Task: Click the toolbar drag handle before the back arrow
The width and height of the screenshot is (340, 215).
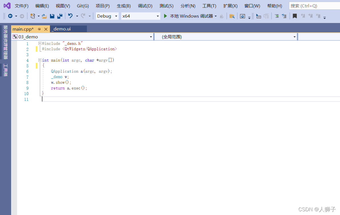Action: pos(4,16)
